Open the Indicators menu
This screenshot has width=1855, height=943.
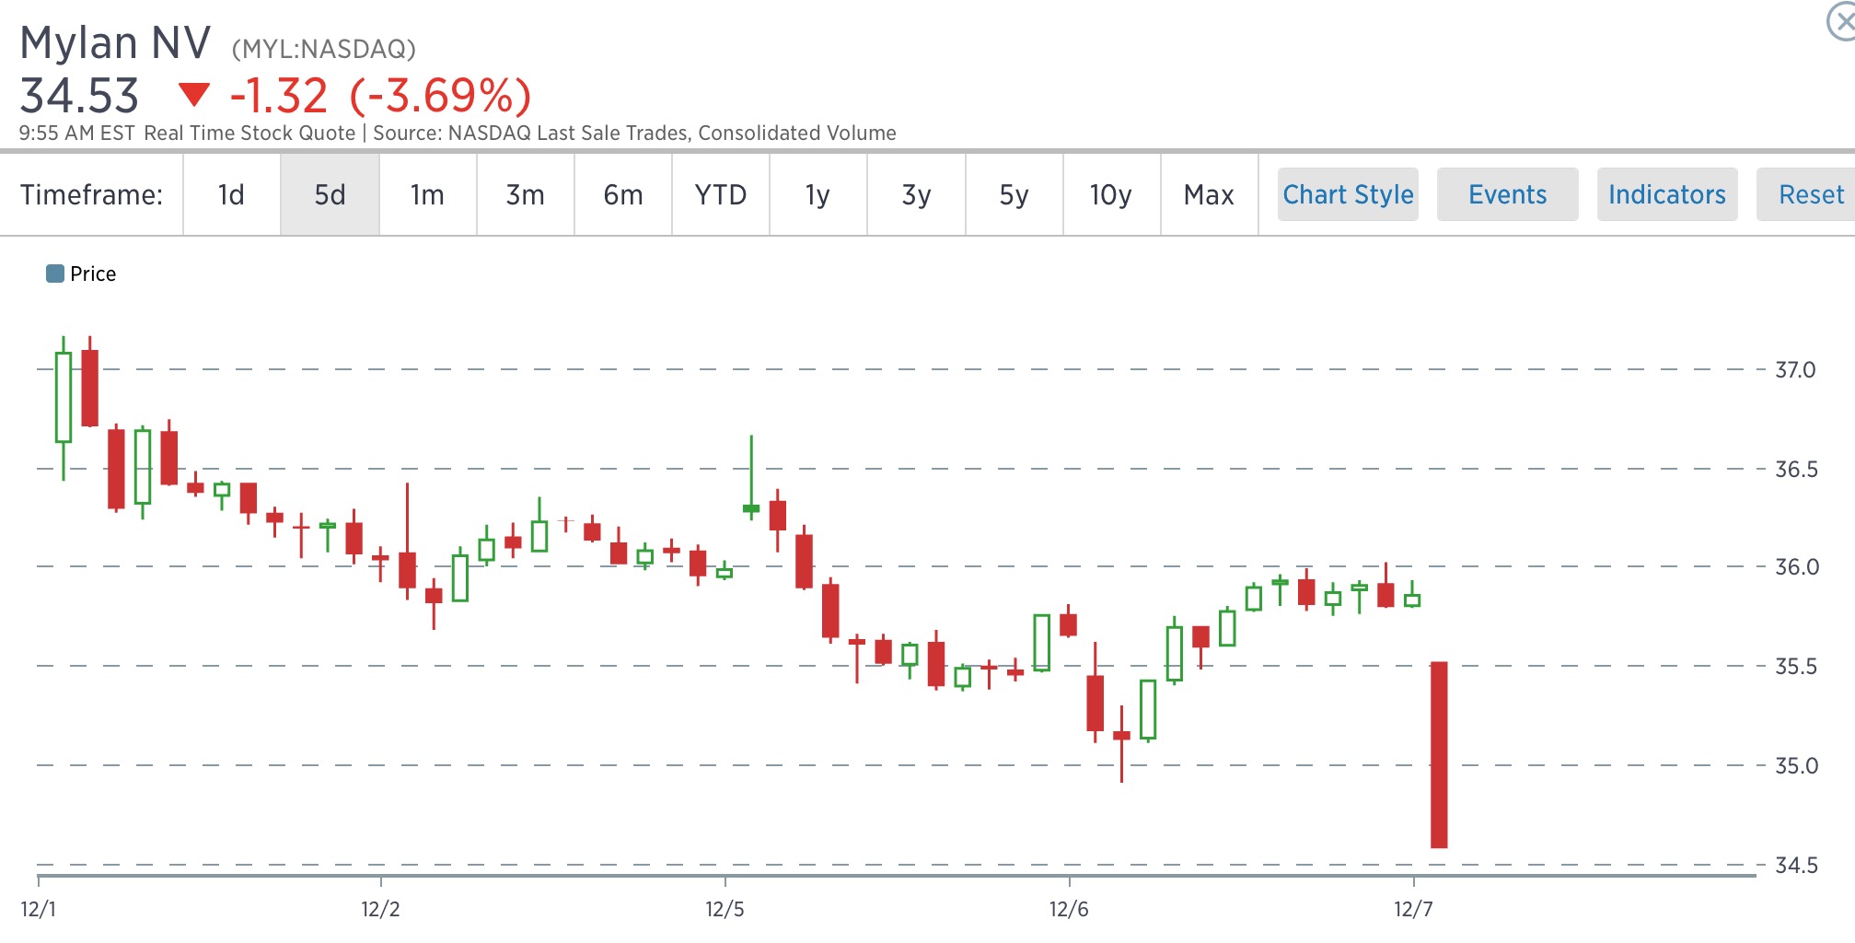click(x=1667, y=194)
